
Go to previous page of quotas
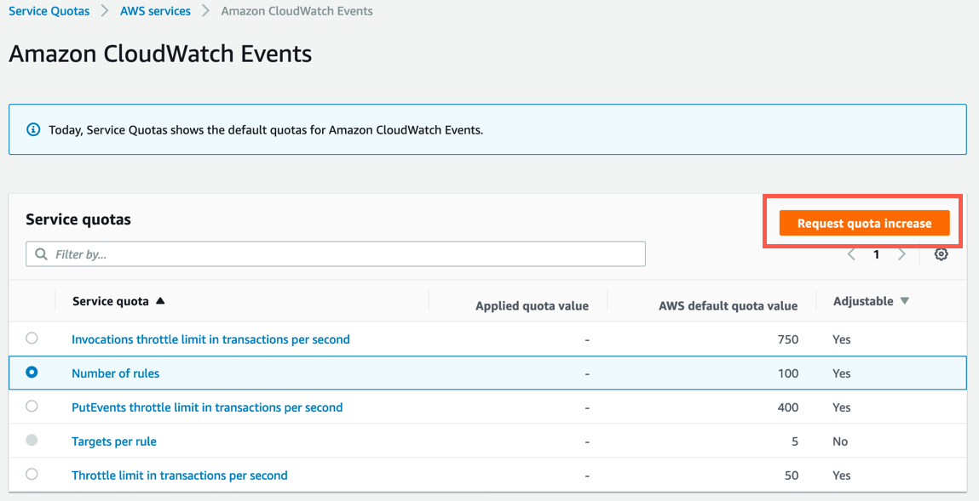[851, 254]
